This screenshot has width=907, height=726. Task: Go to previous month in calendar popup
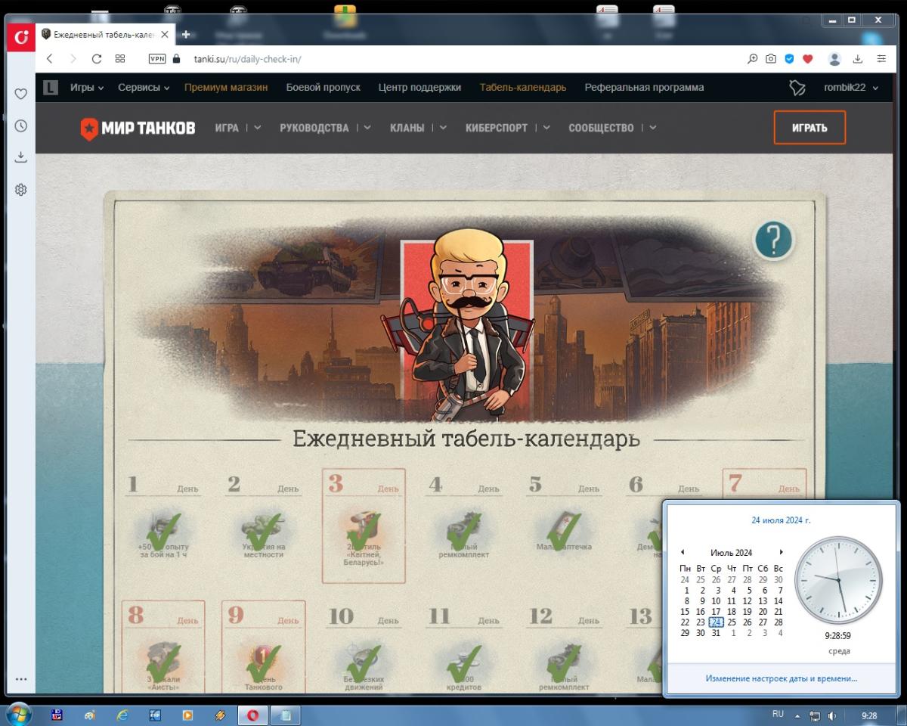coord(683,553)
